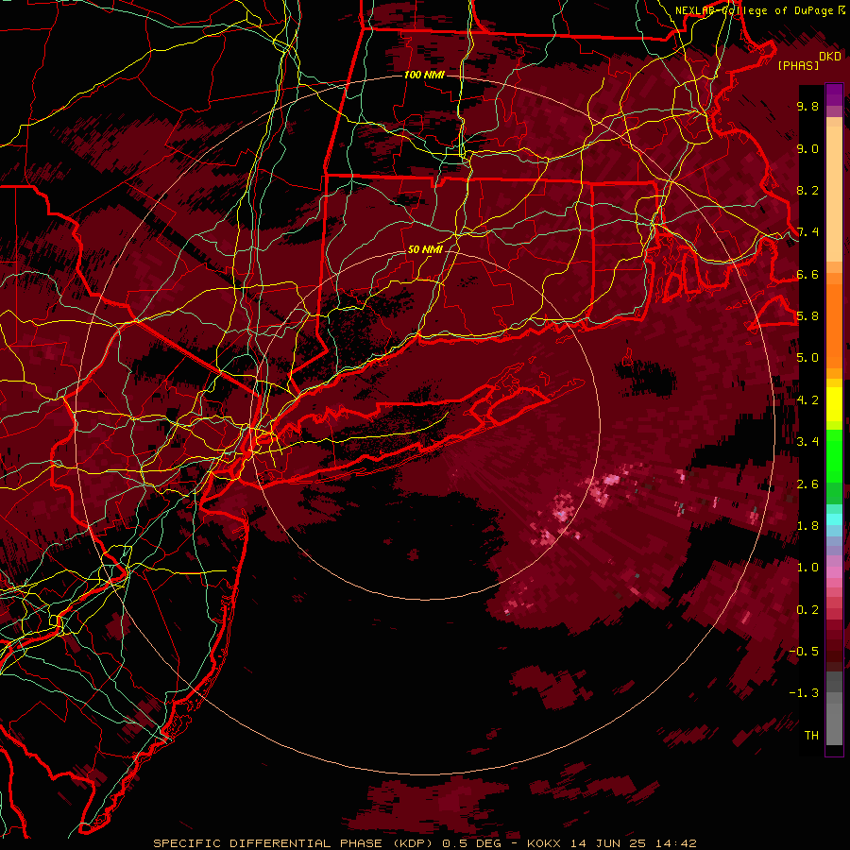
Task: Select the -0.5 value on color scale
Action: pyautogui.click(x=804, y=652)
